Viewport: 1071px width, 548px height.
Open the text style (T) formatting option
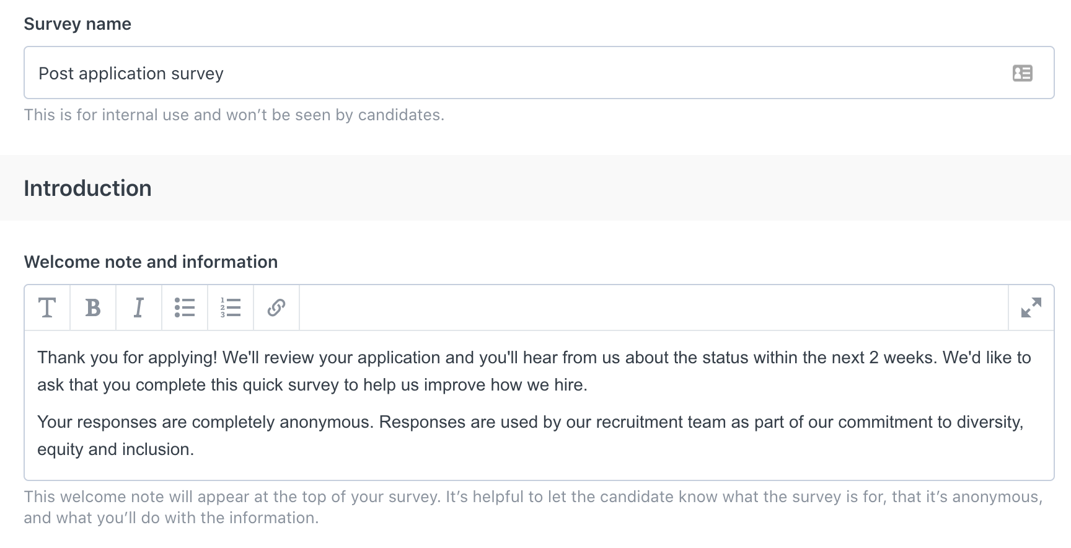[47, 307]
